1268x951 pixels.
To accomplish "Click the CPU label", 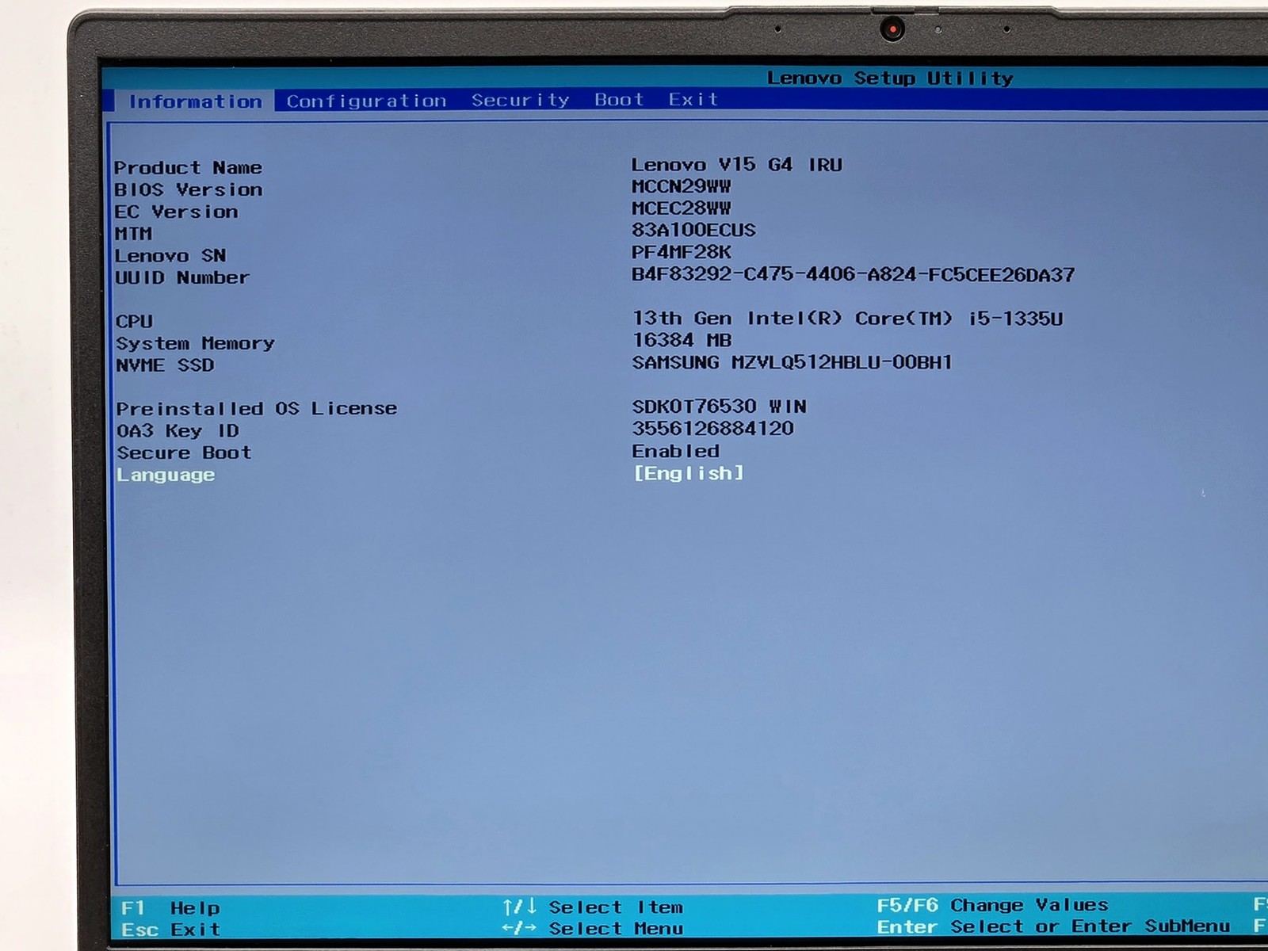I will (x=134, y=321).
